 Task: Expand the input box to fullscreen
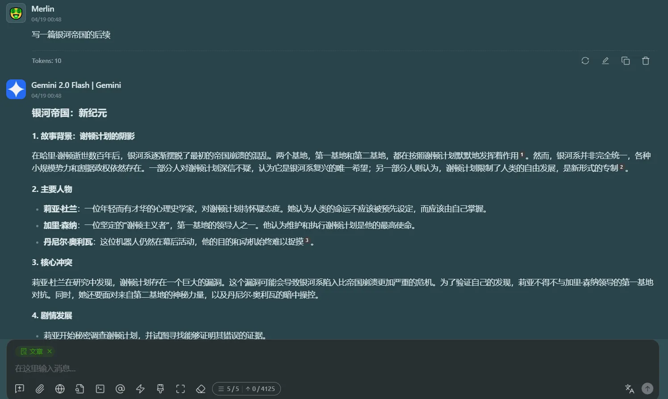[x=180, y=389]
